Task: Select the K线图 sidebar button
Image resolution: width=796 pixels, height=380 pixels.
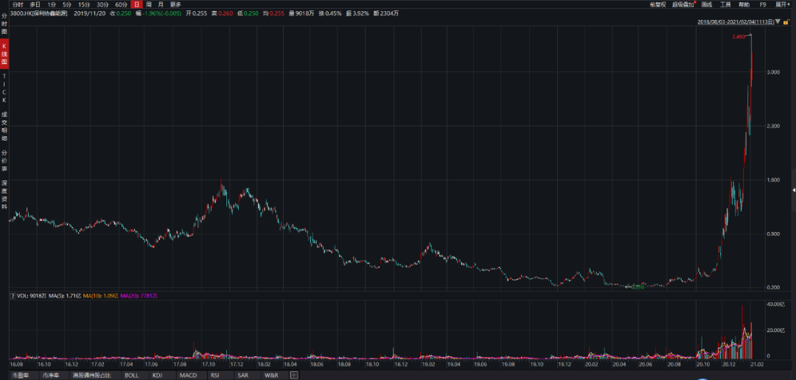Action: 4,56
